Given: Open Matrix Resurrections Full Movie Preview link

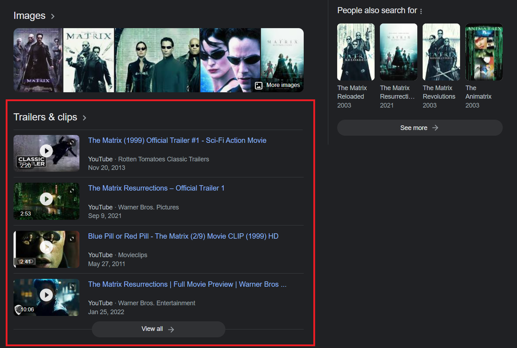Looking at the screenshot, I should [x=187, y=284].
